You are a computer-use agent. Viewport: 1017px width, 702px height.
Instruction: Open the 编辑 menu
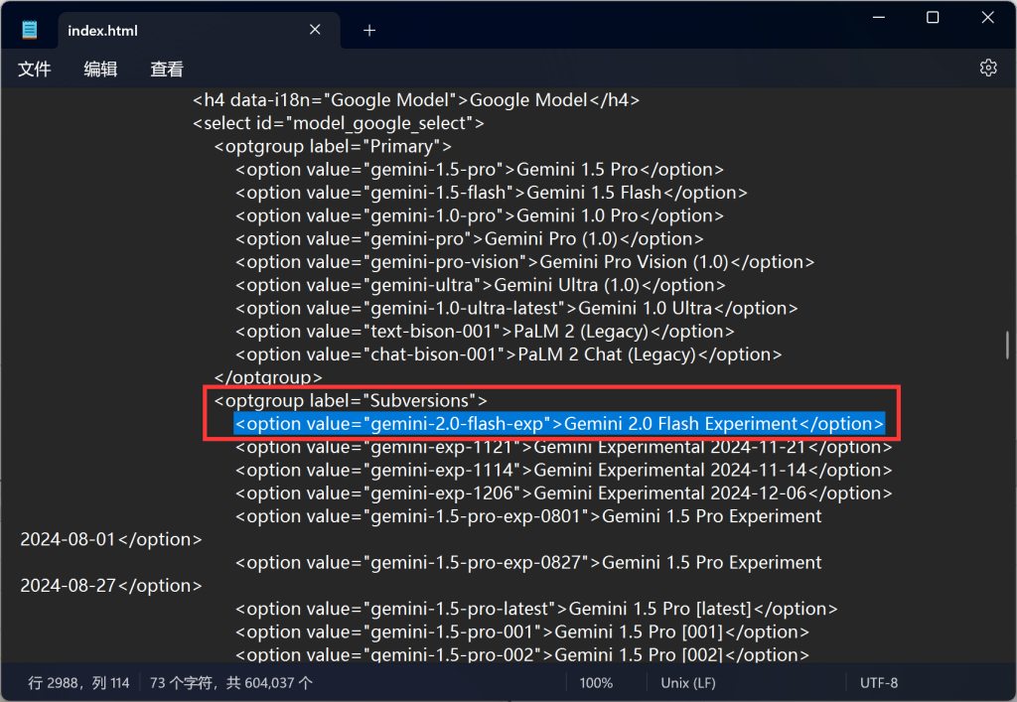(x=100, y=69)
